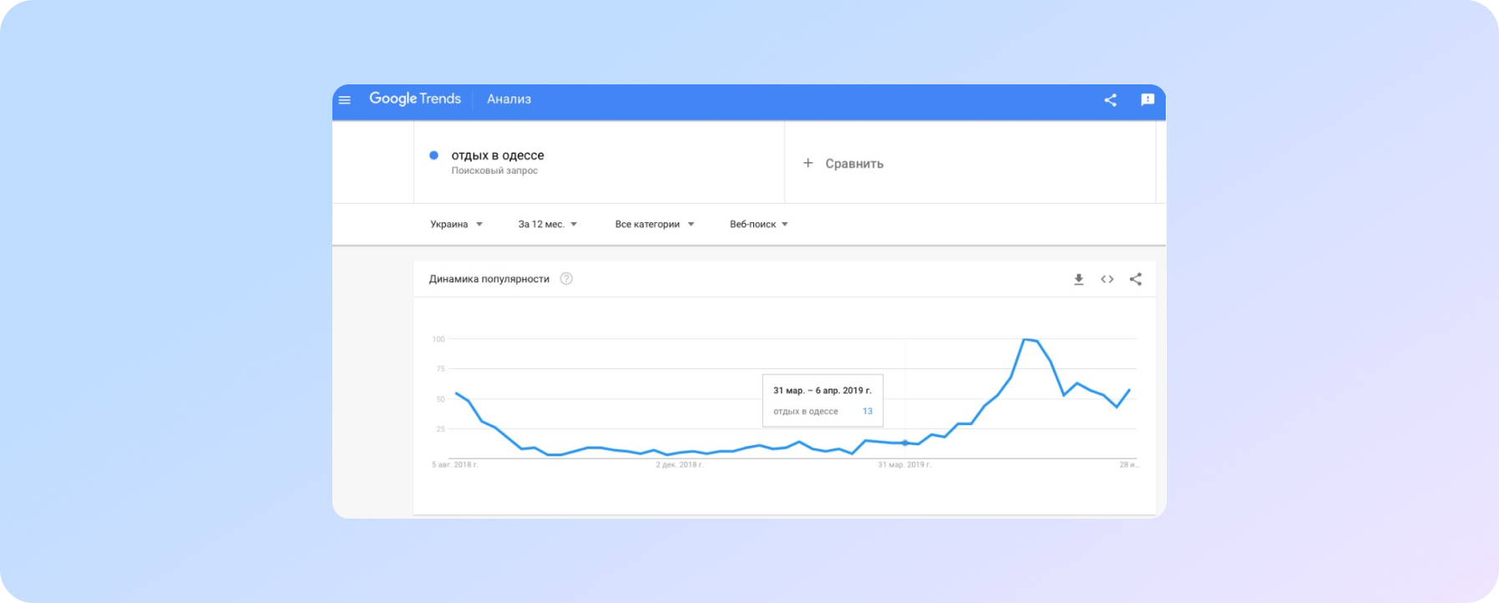1499x603 pixels.
Task: Open the feedback icon in the header
Action: coord(1147,99)
